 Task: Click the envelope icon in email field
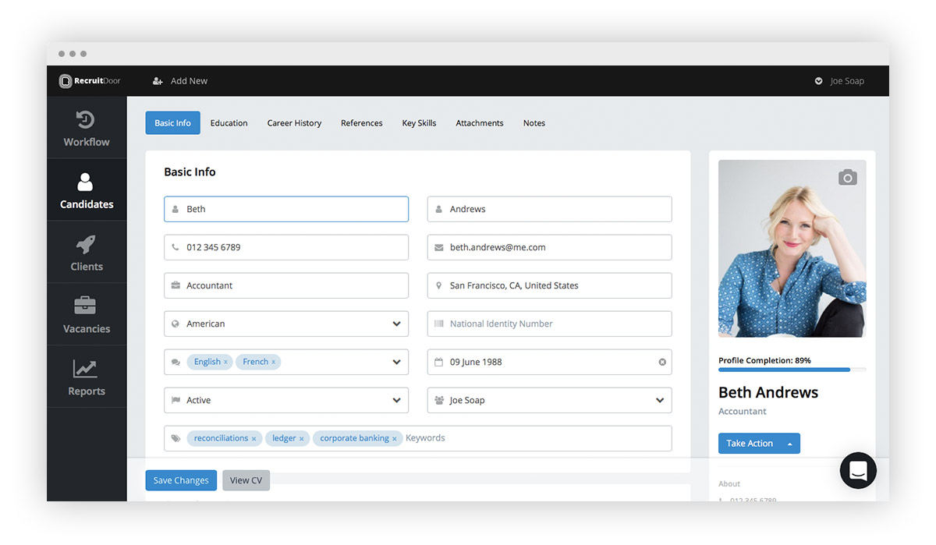pyautogui.click(x=439, y=247)
